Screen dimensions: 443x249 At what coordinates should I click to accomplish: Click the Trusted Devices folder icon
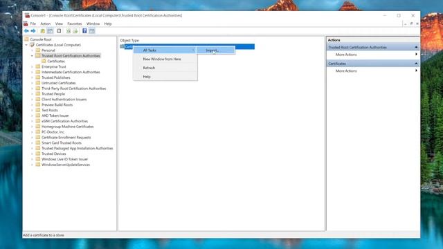pyautogui.click(x=38, y=154)
